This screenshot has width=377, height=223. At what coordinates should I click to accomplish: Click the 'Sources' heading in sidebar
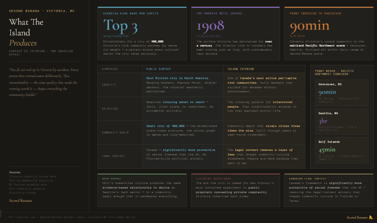15,172
